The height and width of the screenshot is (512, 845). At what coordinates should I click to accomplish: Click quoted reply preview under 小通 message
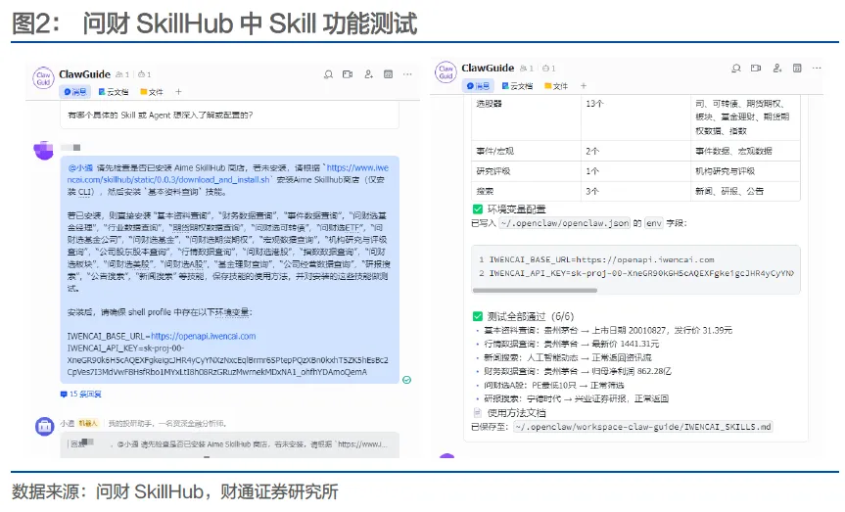[x=229, y=444]
